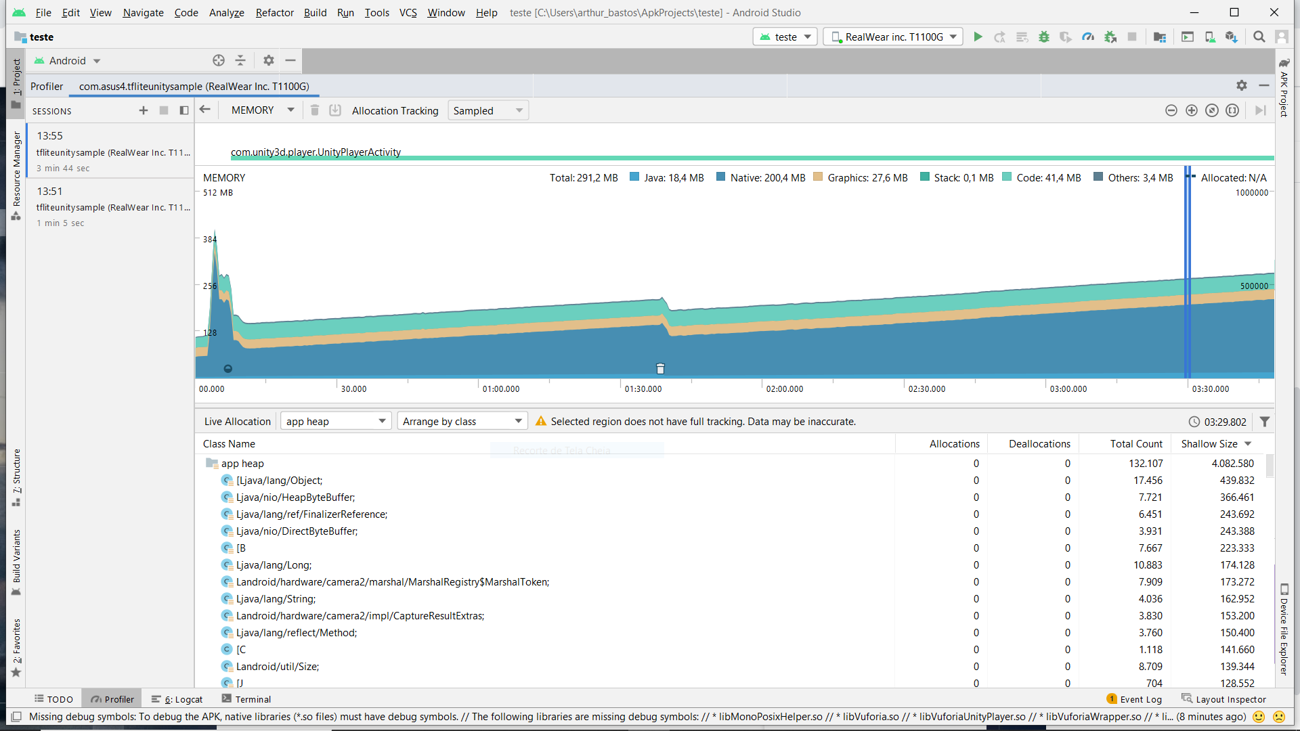Run the app with the green play icon
1300x731 pixels.
pos(978,37)
